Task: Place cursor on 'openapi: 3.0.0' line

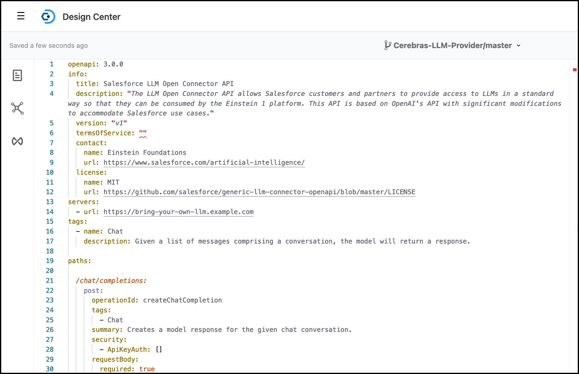Action: (95, 64)
